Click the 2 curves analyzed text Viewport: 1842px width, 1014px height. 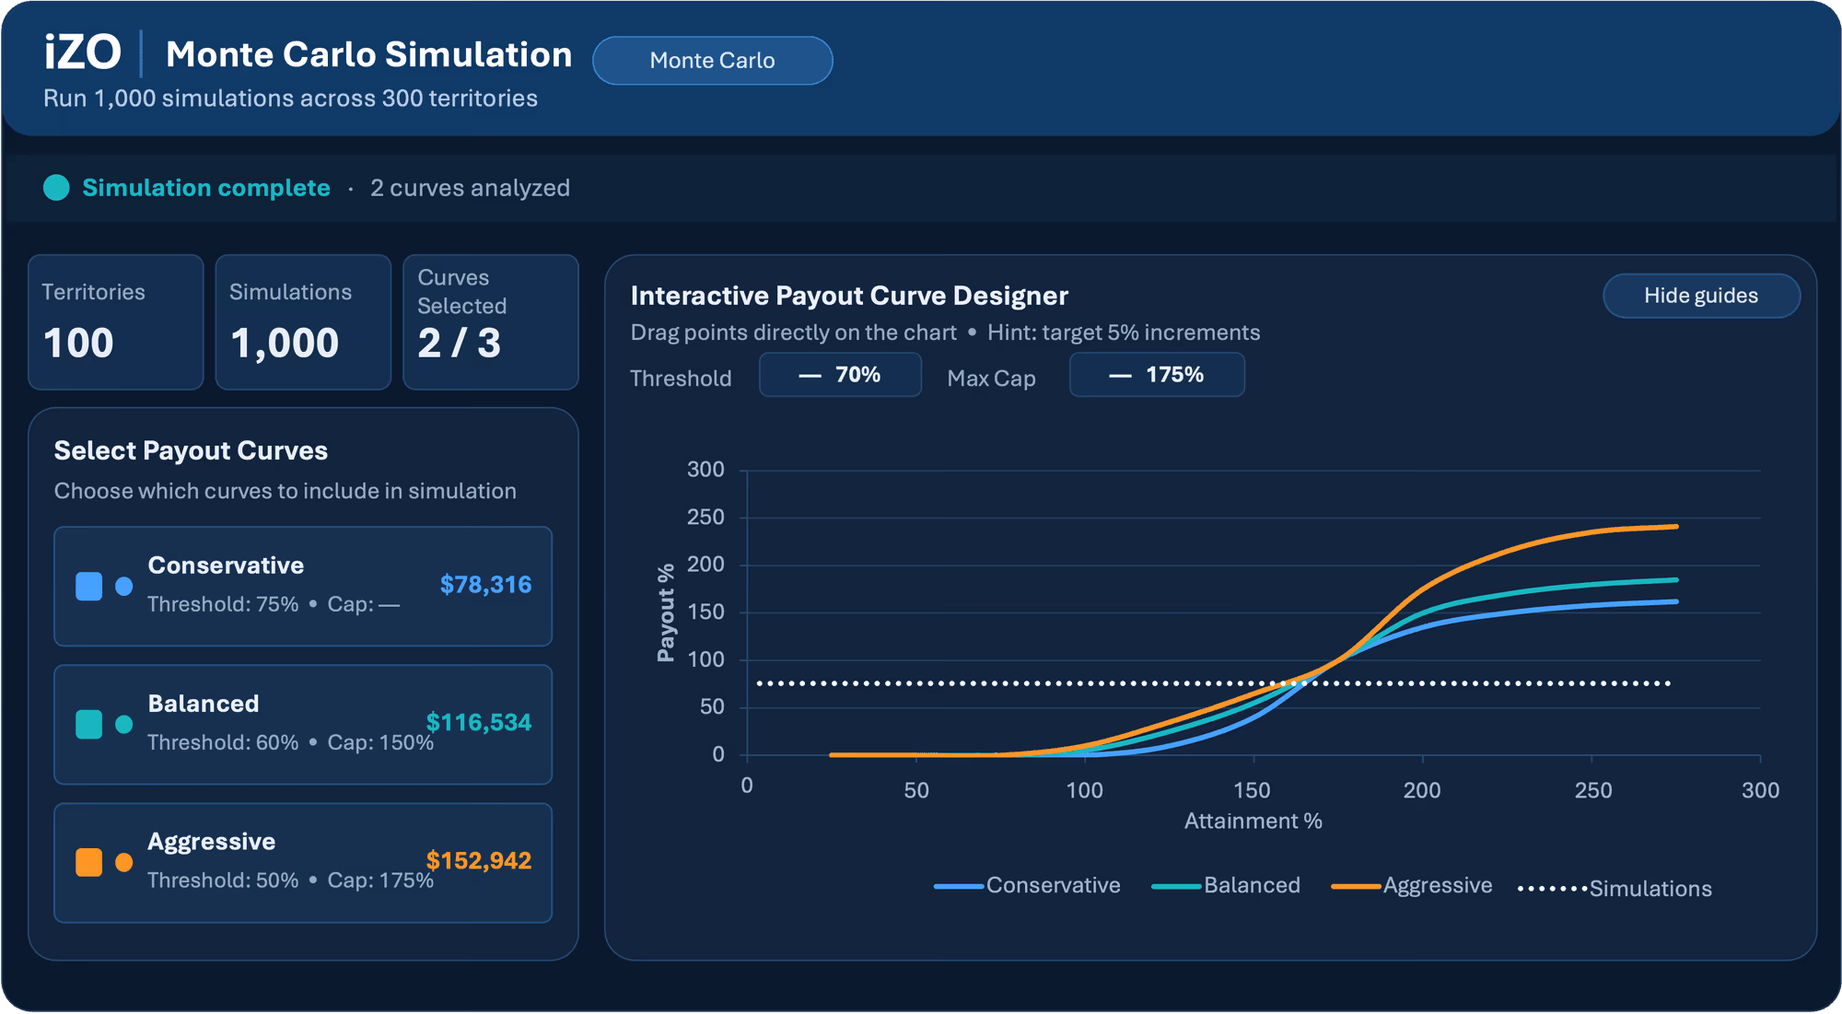470,188
